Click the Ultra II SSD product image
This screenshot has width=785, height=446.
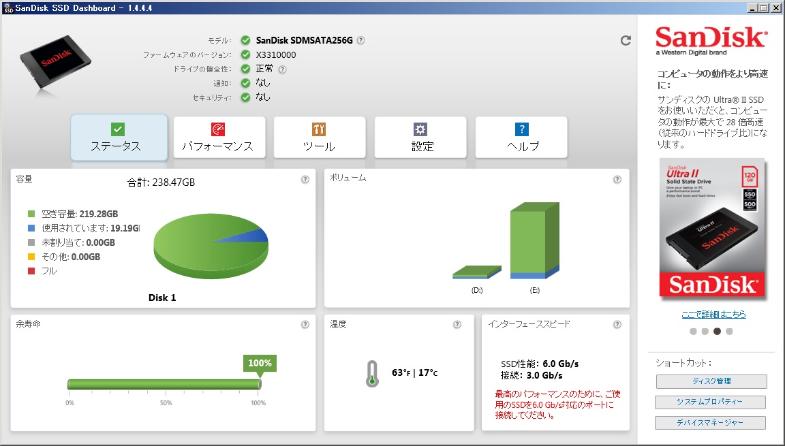click(x=712, y=229)
